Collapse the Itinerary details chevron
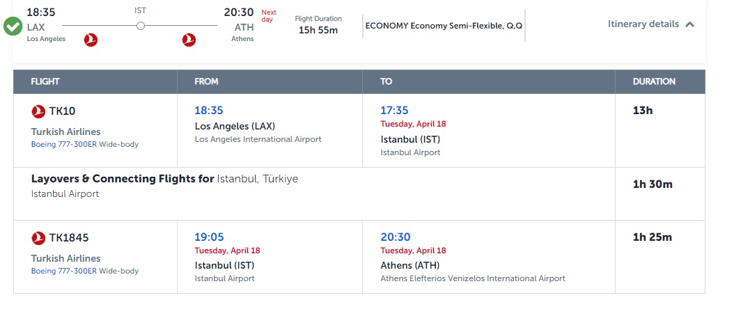Viewport: 734px width, 309px height. (689, 24)
